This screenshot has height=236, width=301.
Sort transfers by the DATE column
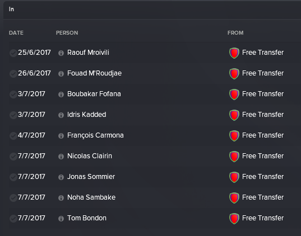[x=16, y=33]
